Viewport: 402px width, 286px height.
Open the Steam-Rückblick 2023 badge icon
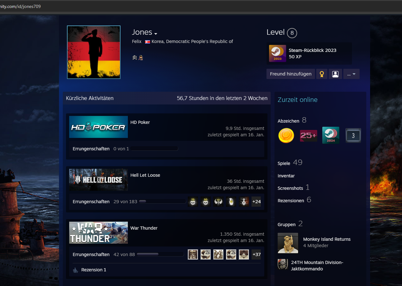pos(277,53)
